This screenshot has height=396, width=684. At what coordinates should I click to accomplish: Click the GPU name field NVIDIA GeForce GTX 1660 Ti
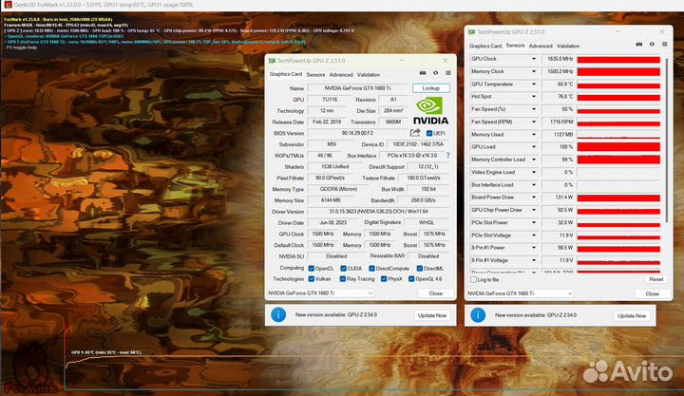(358, 88)
